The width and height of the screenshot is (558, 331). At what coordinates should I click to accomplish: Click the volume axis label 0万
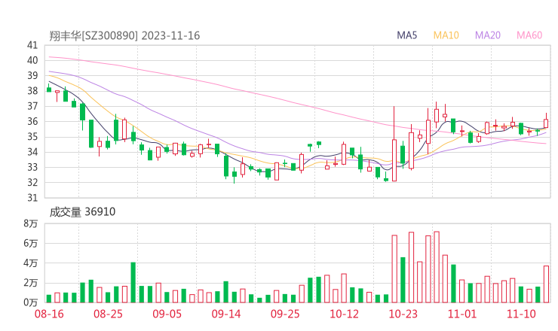coord(31,302)
